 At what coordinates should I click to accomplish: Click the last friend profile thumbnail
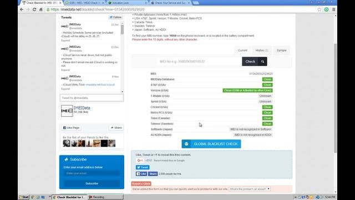[x=111, y=143]
